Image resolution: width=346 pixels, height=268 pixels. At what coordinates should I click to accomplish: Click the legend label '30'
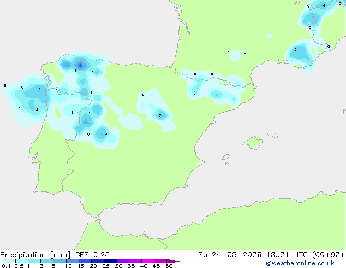pos(118,266)
